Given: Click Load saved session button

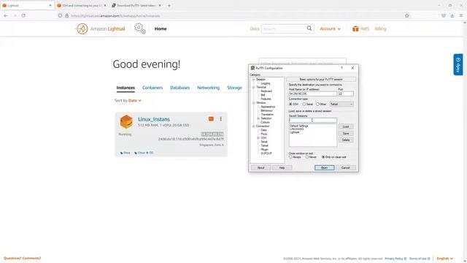Looking at the screenshot, I should point(346,126).
